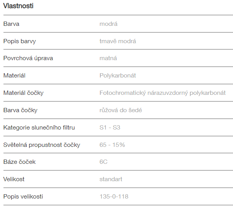Select the value modrá
This screenshot has height=212, width=233.
click(x=108, y=24)
